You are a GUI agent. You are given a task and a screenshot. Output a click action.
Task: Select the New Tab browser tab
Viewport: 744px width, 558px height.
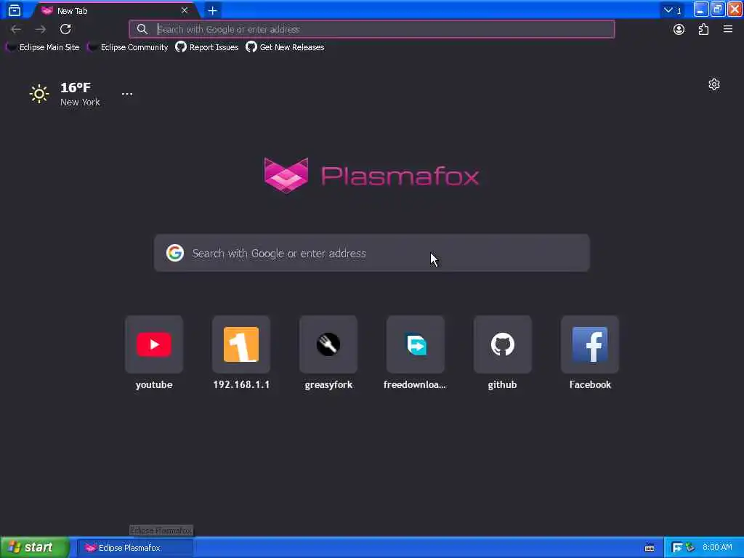pyautogui.click(x=114, y=10)
